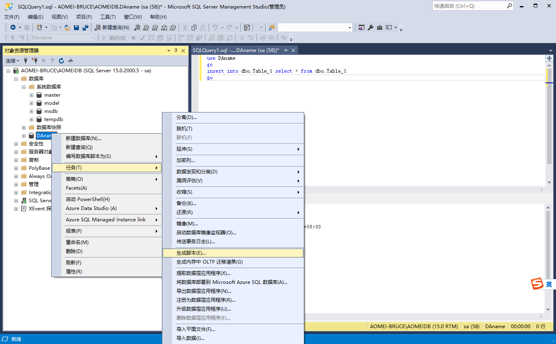The width and height of the screenshot is (556, 344).
Task: Click the XMLA query icon
Action: 164,28
